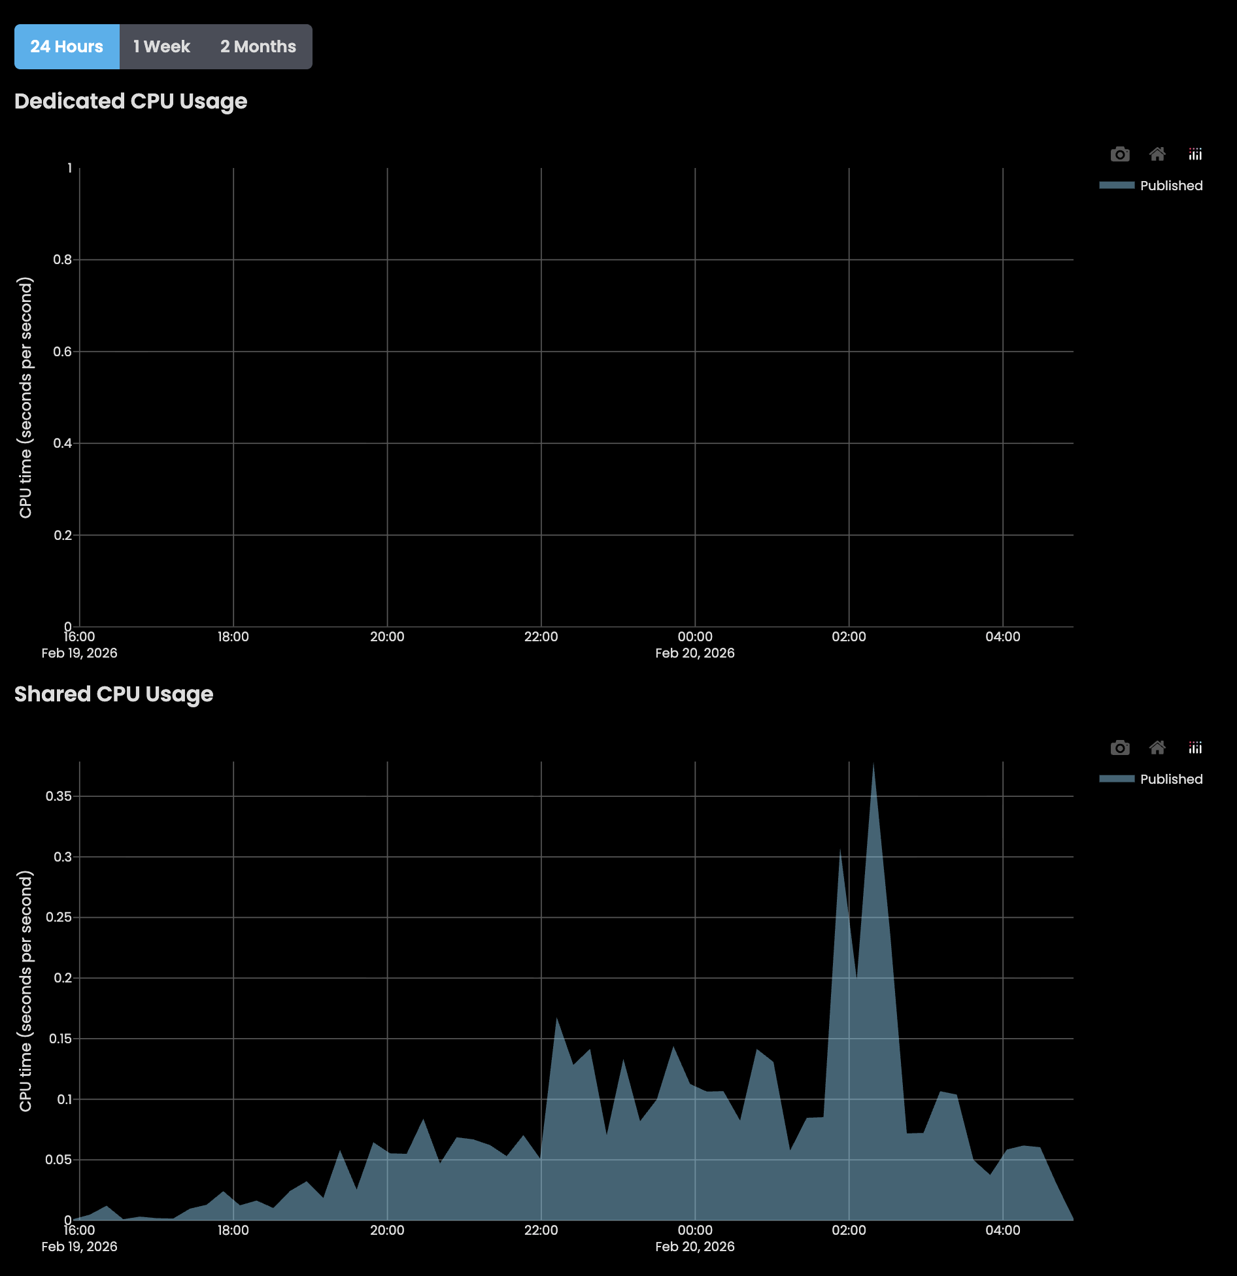1237x1276 pixels.
Task: Click Plotly logo icon on Dedicated CPU chart
Action: coord(1195,154)
